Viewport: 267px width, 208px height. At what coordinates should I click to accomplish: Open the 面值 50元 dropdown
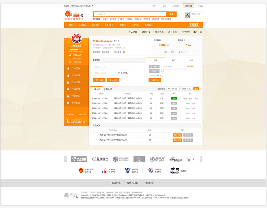click(172, 71)
